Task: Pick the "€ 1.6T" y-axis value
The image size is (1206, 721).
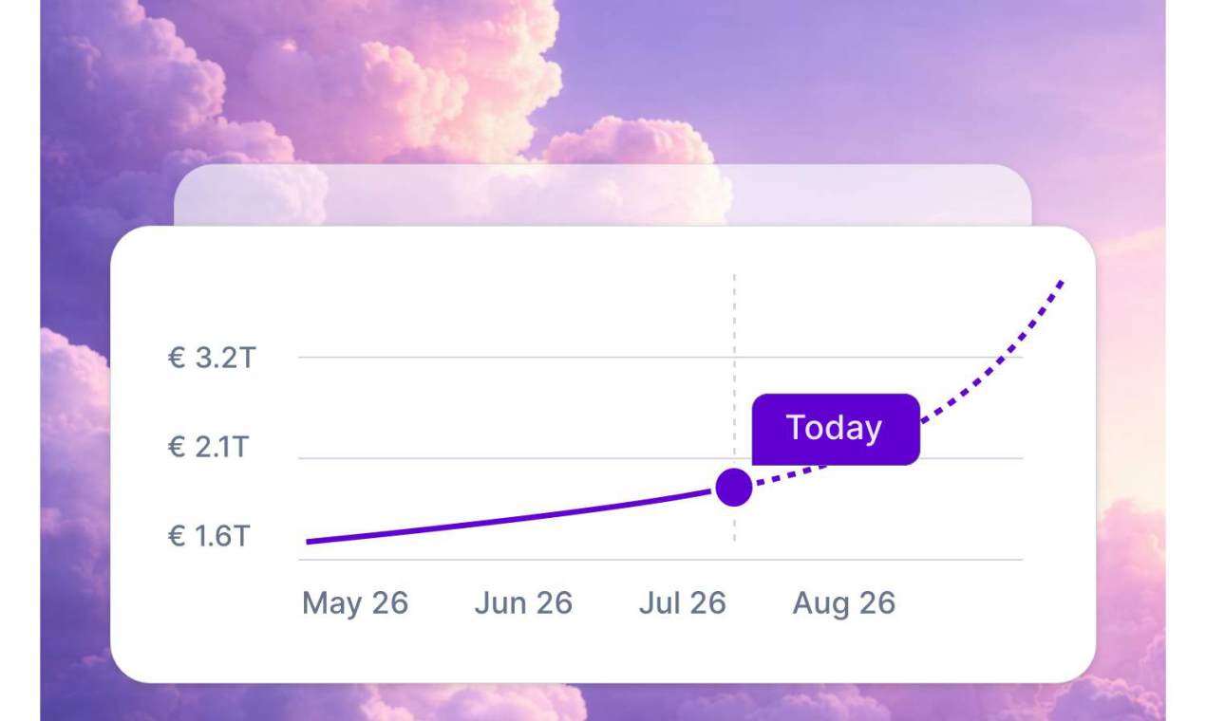Action: pyautogui.click(x=209, y=537)
